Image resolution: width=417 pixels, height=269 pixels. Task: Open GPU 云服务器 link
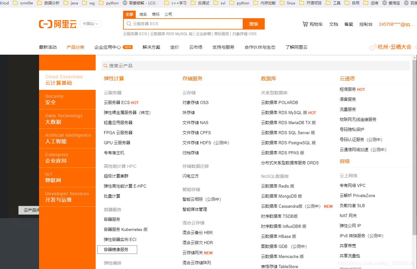point(117,143)
